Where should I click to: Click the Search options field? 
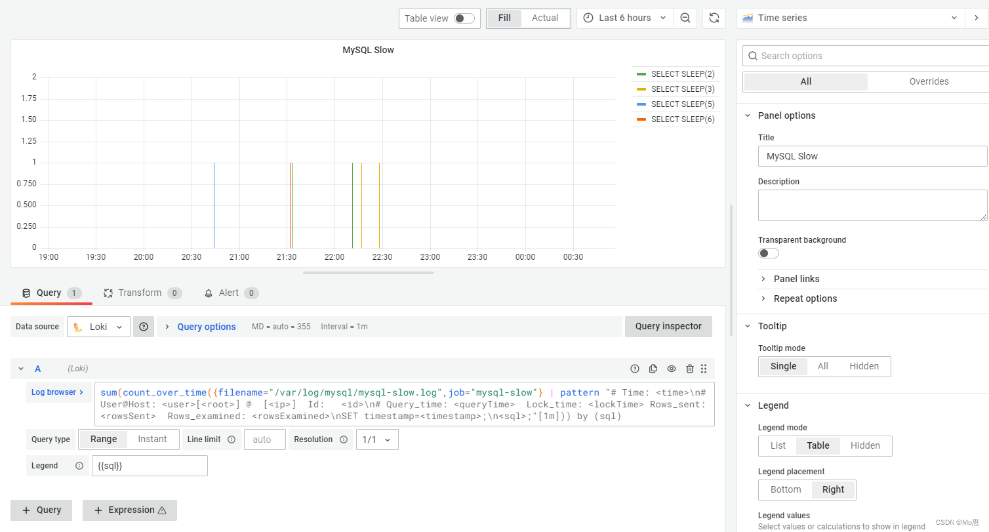(866, 56)
